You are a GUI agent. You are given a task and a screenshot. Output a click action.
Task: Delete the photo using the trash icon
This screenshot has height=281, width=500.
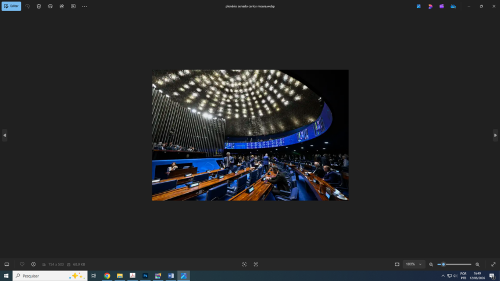(39, 6)
